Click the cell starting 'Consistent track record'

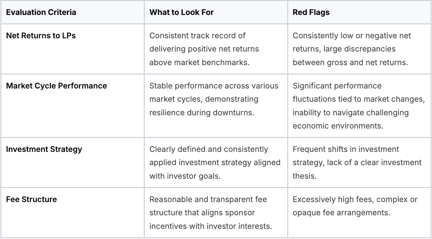pyautogui.click(x=204, y=49)
